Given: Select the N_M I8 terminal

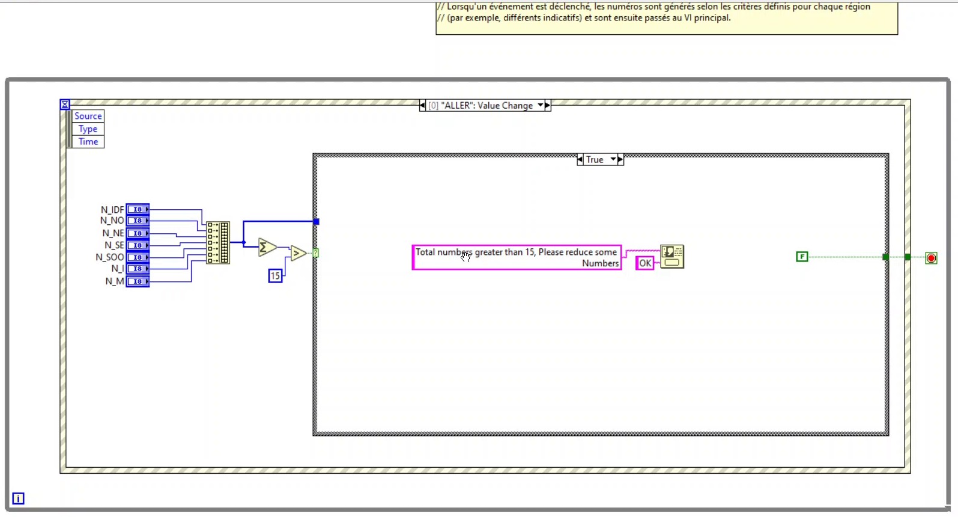Looking at the screenshot, I should pyautogui.click(x=138, y=281).
